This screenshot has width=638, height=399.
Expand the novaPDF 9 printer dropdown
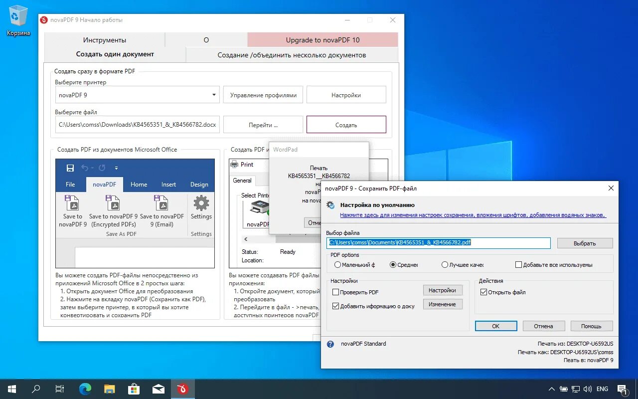(x=213, y=95)
